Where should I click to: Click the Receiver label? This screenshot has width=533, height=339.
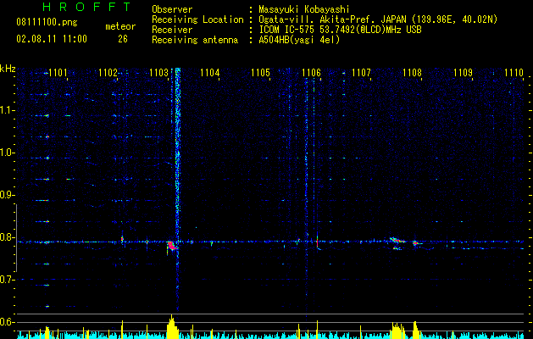pos(172,30)
